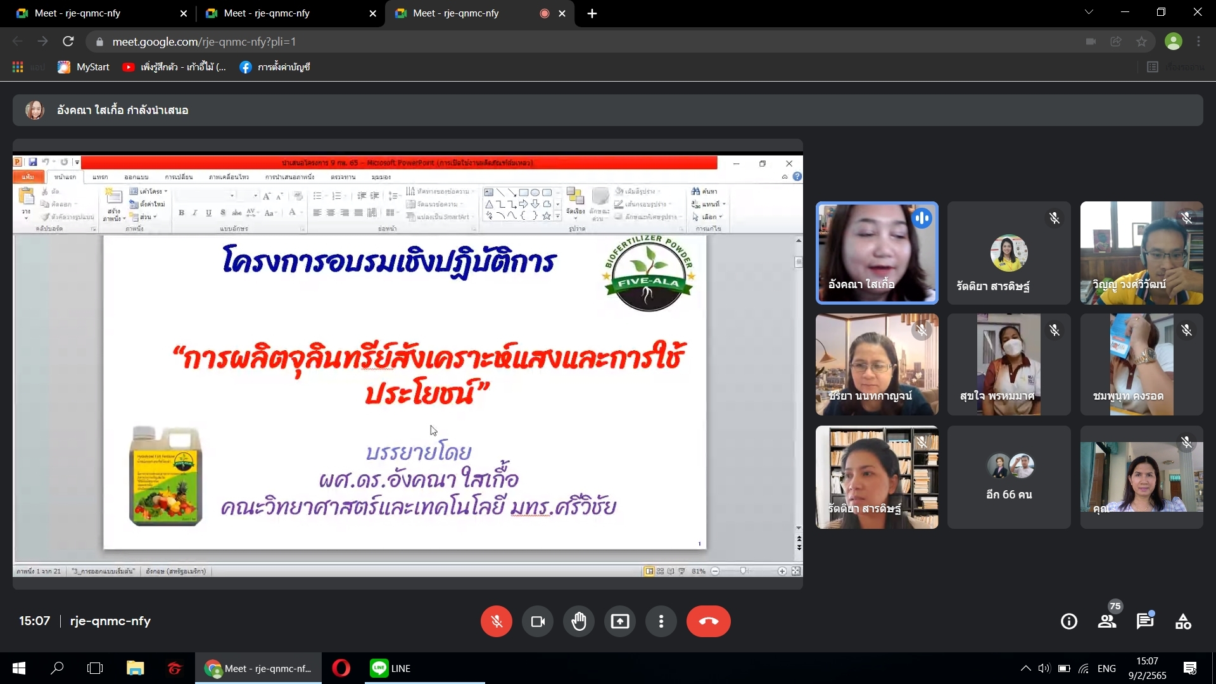Show participants list with 75 badge
Screen dimensions: 1216x684
(x=1107, y=621)
